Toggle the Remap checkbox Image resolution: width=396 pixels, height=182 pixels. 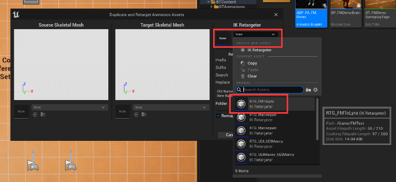point(218,116)
